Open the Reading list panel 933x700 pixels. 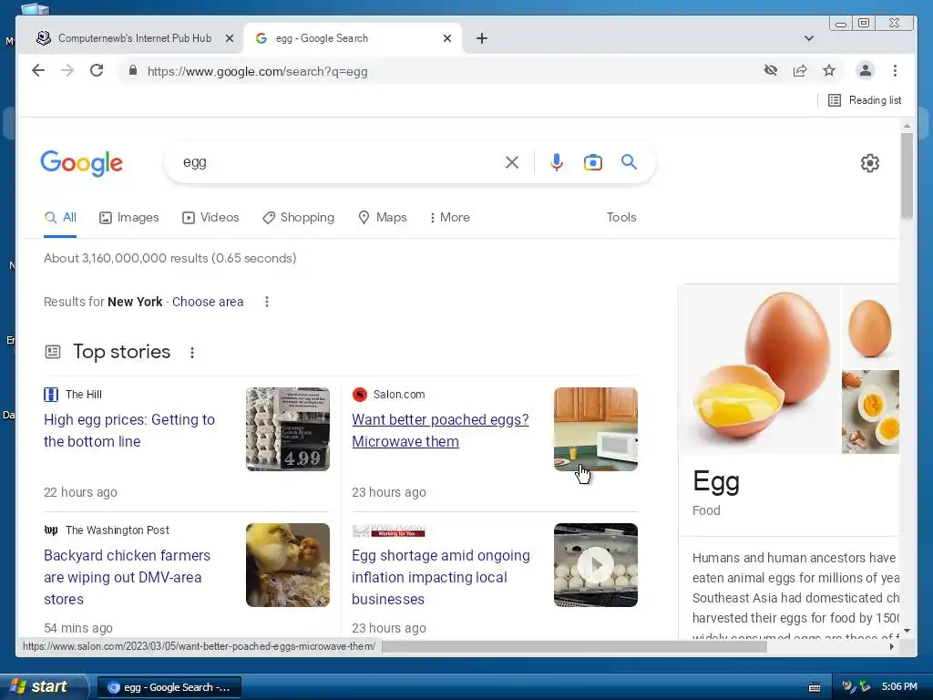click(x=865, y=100)
